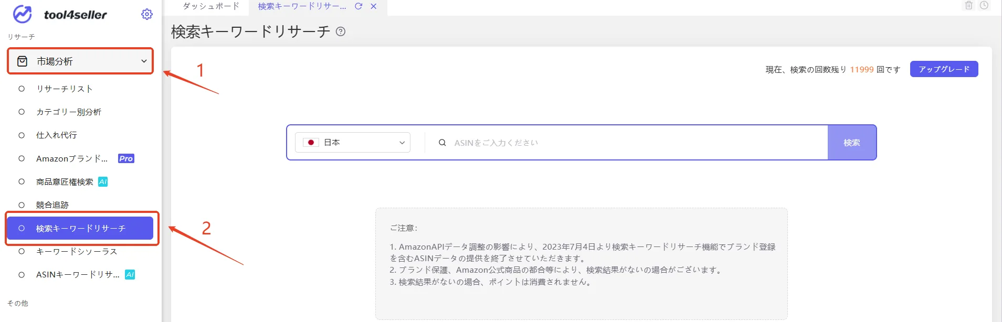Open history via the clock icon
This screenshot has width=1002, height=322.
pyautogui.click(x=984, y=5)
